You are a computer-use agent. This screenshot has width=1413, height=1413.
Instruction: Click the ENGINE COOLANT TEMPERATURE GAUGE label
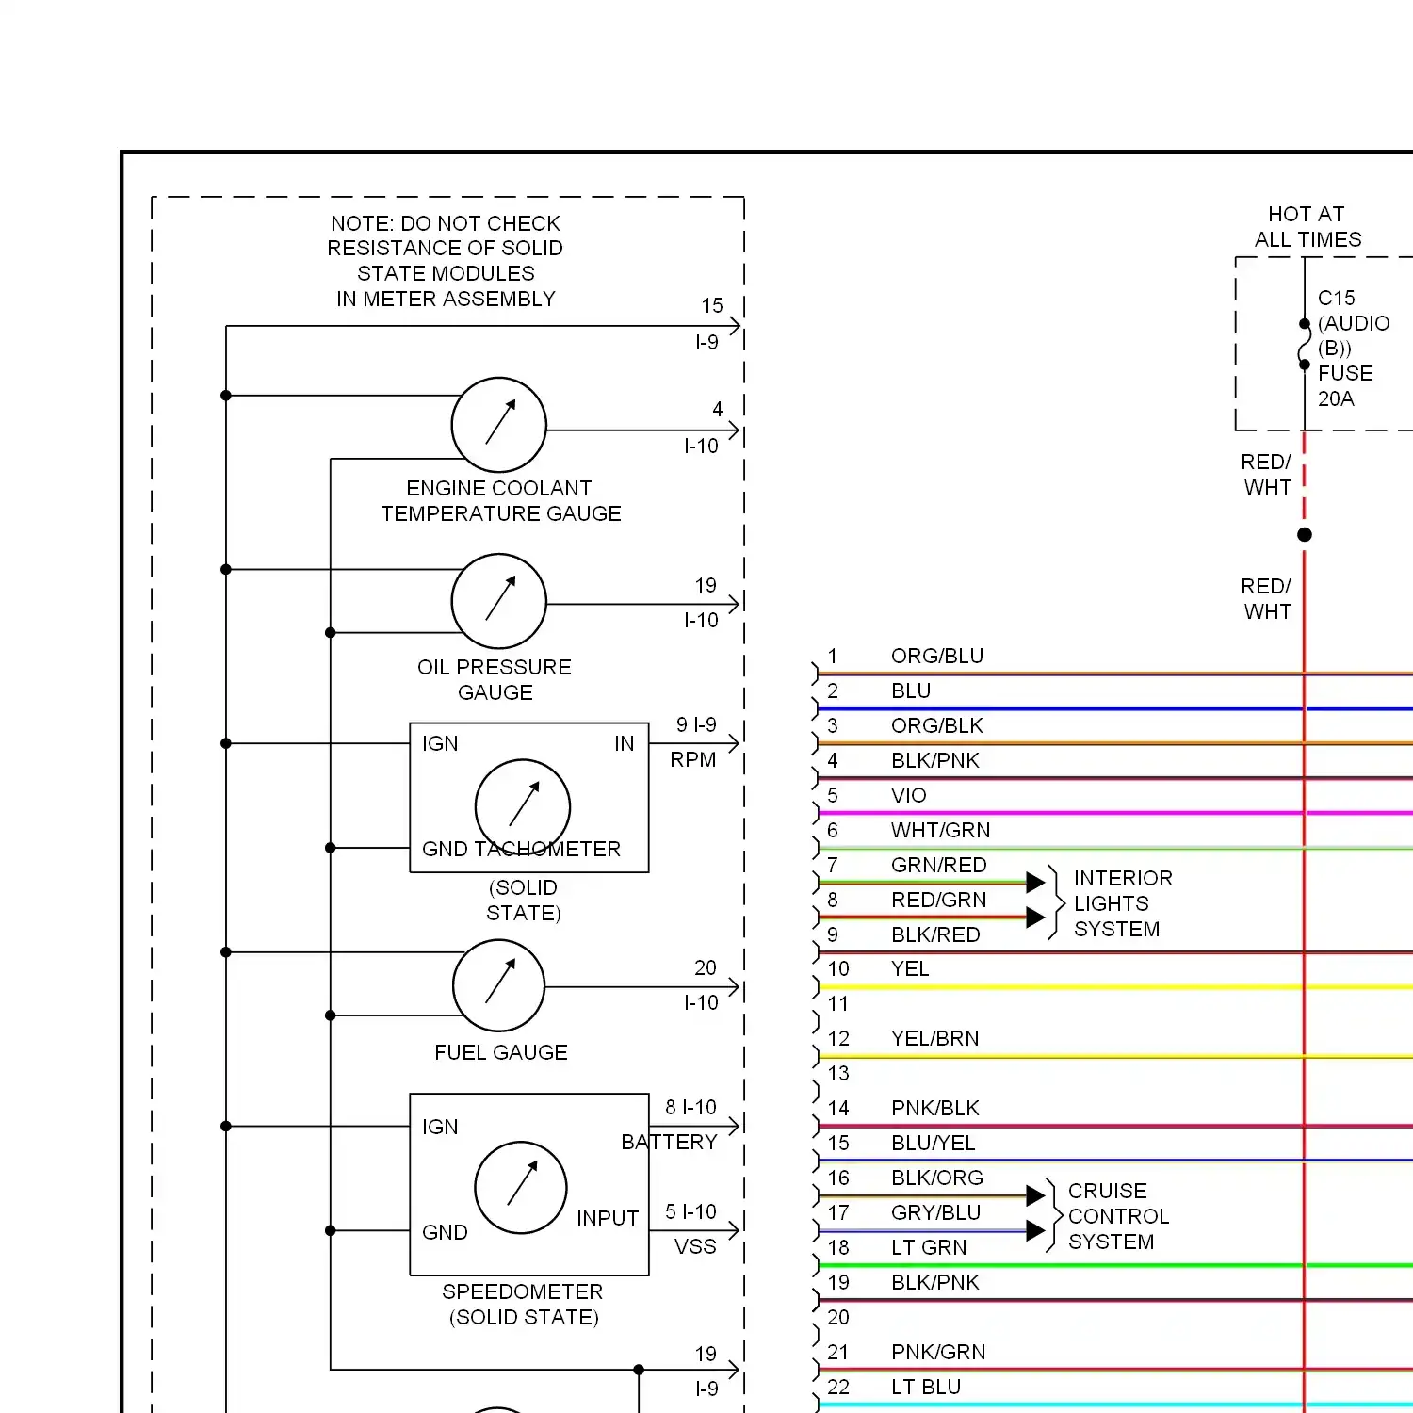[500, 501]
